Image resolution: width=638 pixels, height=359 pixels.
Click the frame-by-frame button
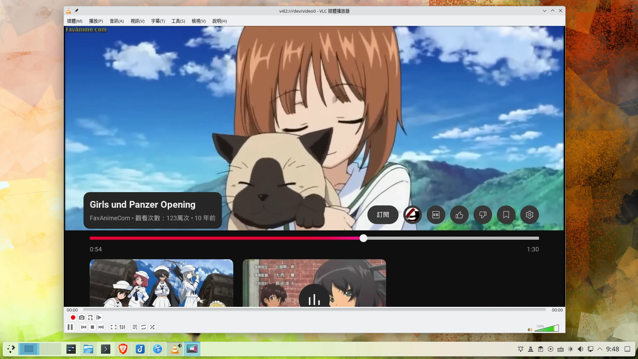click(99, 317)
